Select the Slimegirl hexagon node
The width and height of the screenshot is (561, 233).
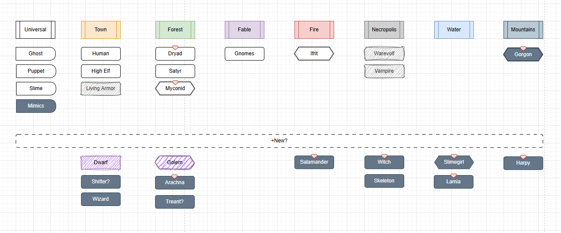[x=454, y=162]
